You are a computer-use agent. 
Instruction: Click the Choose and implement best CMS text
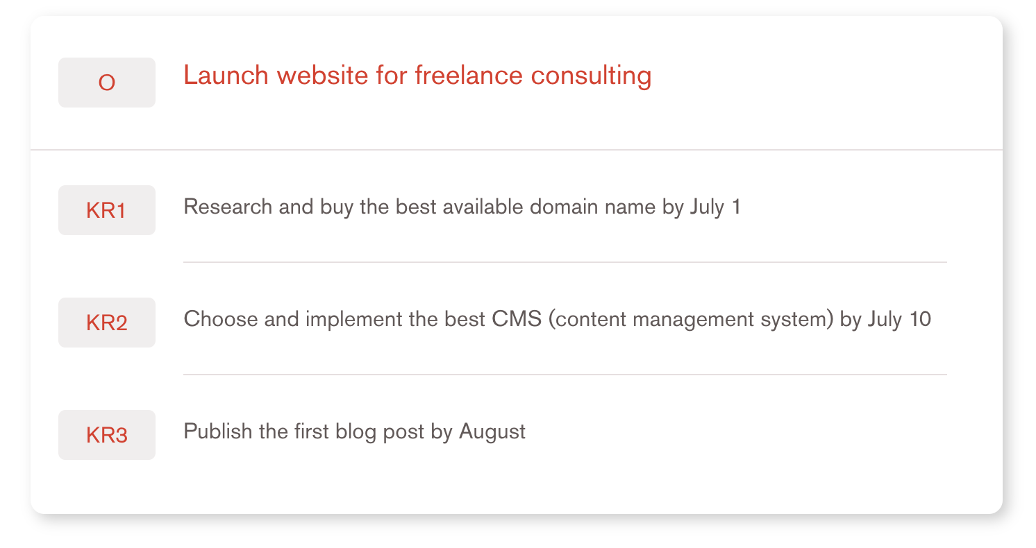pyautogui.click(x=557, y=319)
